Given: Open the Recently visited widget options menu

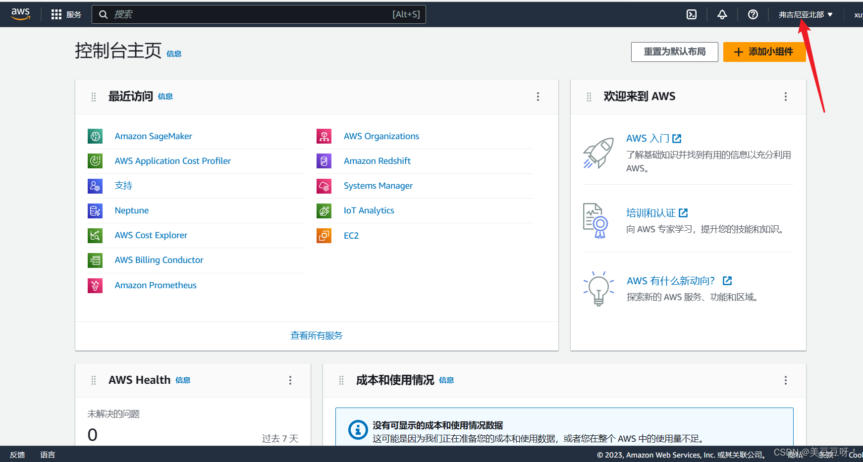Looking at the screenshot, I should (538, 97).
